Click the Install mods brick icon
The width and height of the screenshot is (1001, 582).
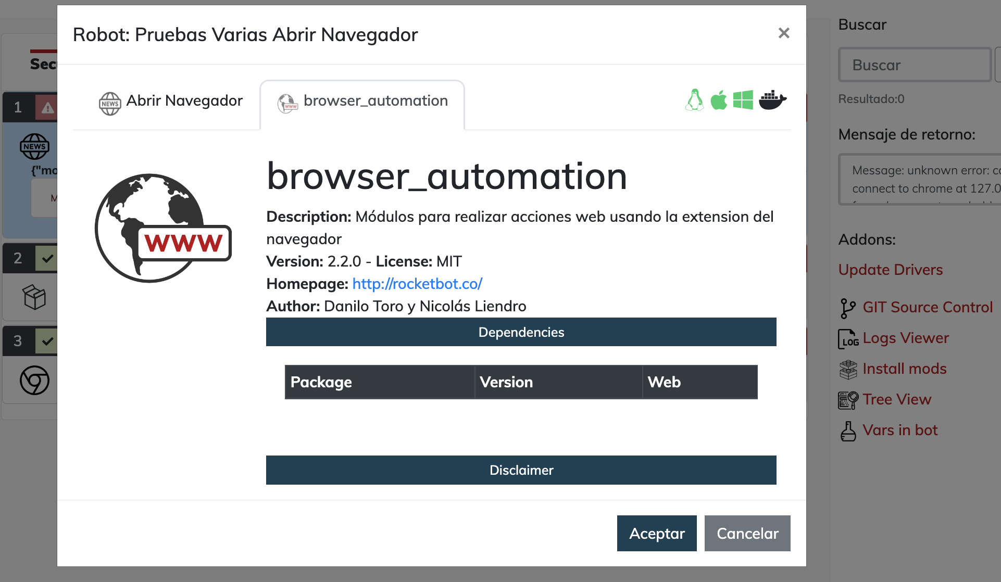point(848,370)
